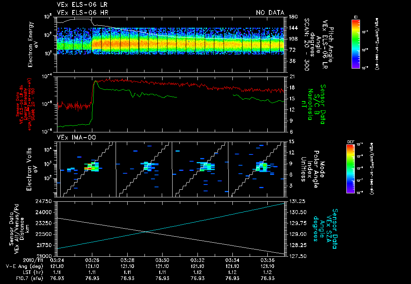Image resolution: width=411 pixels, height=284 pixels.
Task: Click the "03:30" time label
Action: pyautogui.click(x=162, y=260)
